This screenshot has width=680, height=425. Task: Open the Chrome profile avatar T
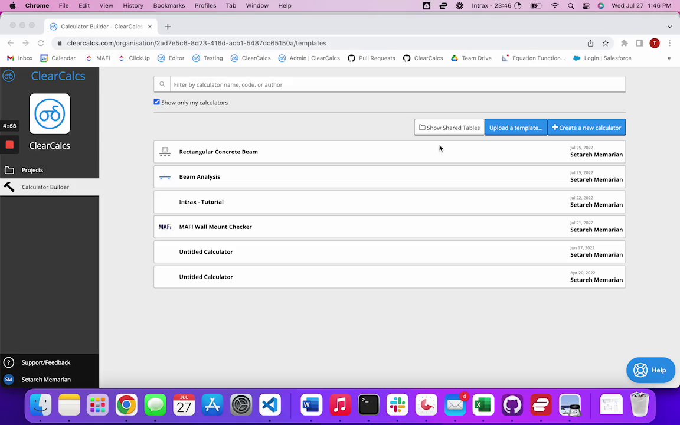tap(655, 43)
